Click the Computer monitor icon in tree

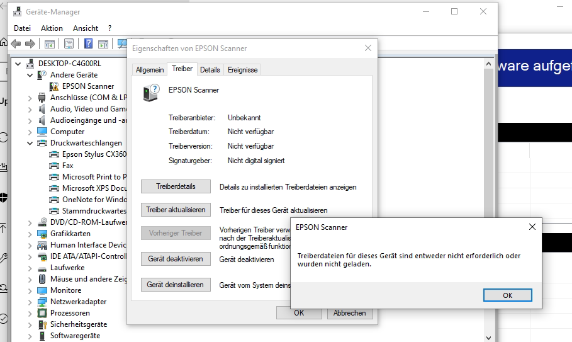42,132
